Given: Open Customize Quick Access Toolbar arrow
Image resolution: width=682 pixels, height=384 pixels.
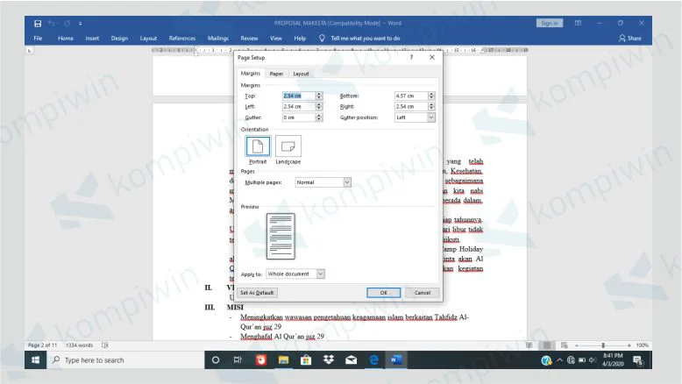Looking at the screenshot, I should pyautogui.click(x=80, y=24).
